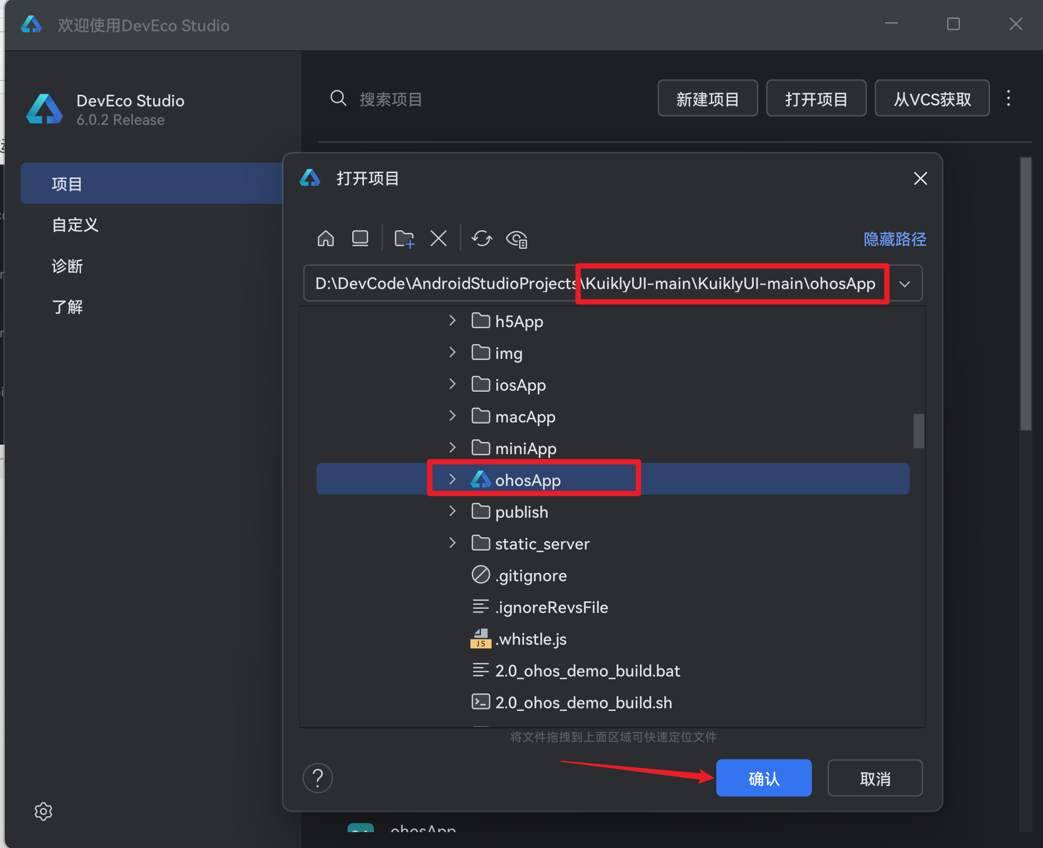
Task: Click the 取消 cancel button
Action: click(875, 779)
